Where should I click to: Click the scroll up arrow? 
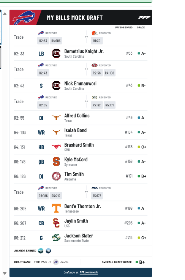[5, 14]
